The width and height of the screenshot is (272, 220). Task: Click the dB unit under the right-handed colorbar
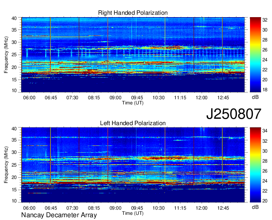coord(255,97)
